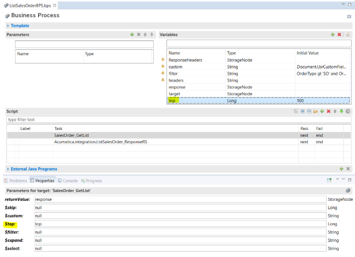The width and height of the screenshot is (355, 257).
Task: Click the Business Process gear icon
Action: (x=7, y=16)
